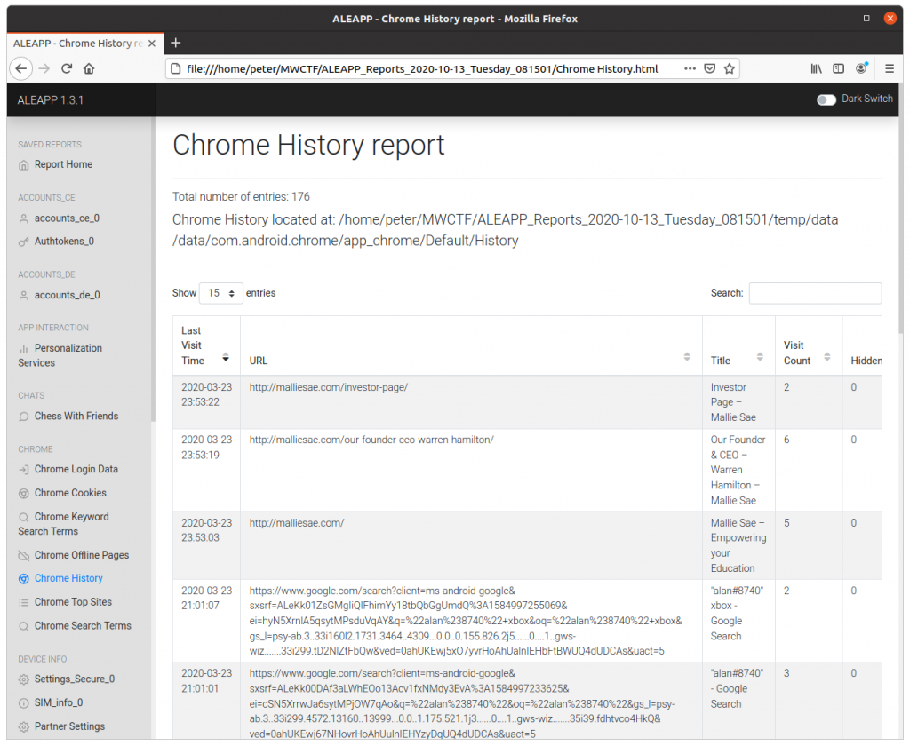Click the Firefox back arrow button
The image size is (910, 746).
(x=21, y=68)
